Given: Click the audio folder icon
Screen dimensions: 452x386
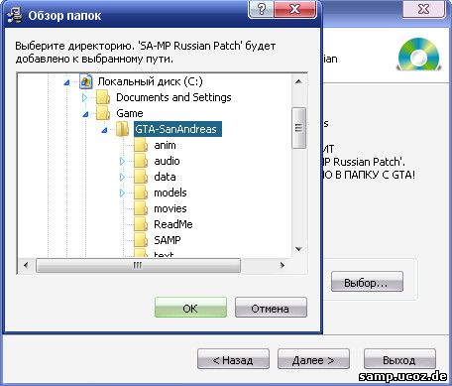Looking at the screenshot, I should (x=141, y=161).
